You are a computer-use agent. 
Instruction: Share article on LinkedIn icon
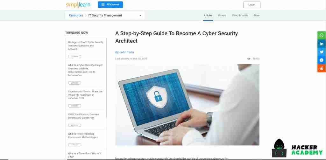pos(322,44)
